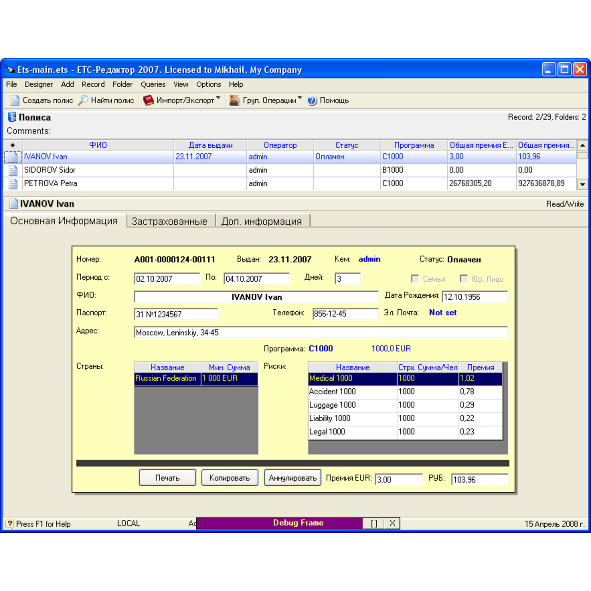Switch to the Основная Информация tab
Screen dimensions: 591x591
64,221
